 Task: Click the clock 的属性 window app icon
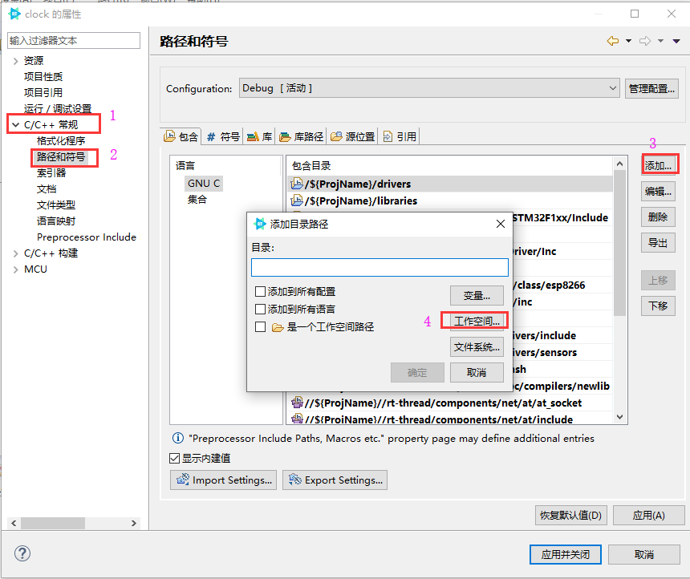(14, 14)
